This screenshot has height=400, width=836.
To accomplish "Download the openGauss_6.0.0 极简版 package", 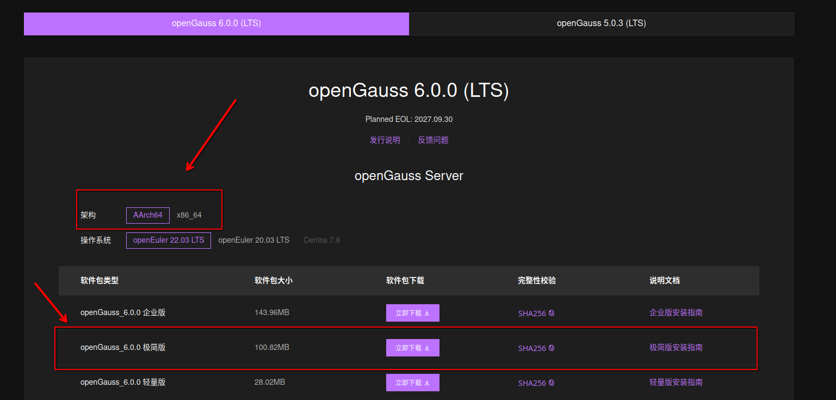I will coord(413,348).
